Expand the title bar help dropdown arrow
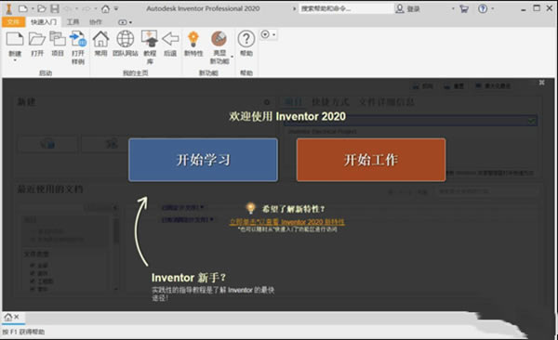The width and height of the screenshot is (558, 340). pyautogui.click(x=493, y=8)
